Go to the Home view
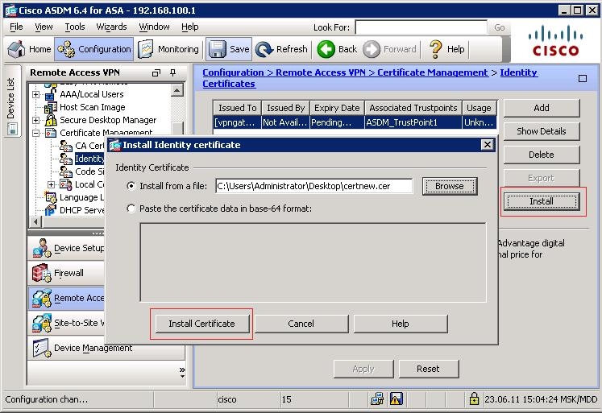The width and height of the screenshot is (602, 413). pos(29,49)
